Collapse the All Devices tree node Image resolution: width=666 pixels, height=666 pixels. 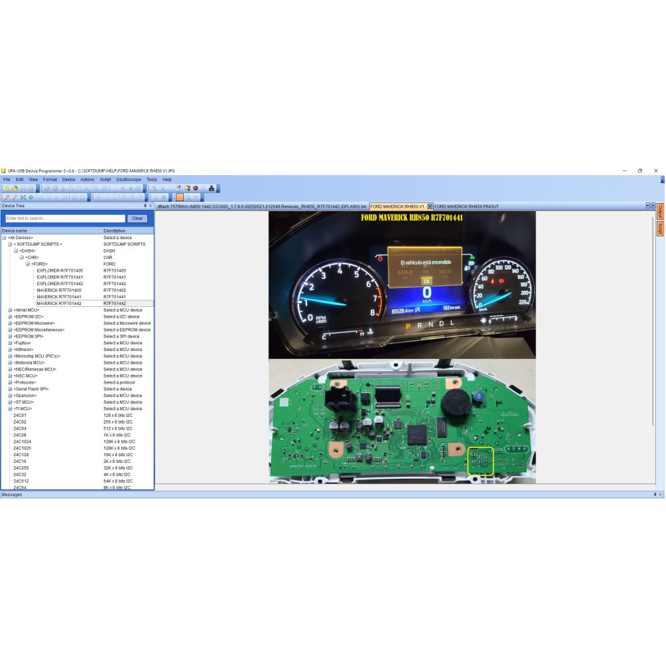click(x=4, y=238)
